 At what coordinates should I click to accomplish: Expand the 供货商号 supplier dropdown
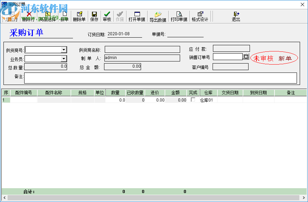[64, 50]
